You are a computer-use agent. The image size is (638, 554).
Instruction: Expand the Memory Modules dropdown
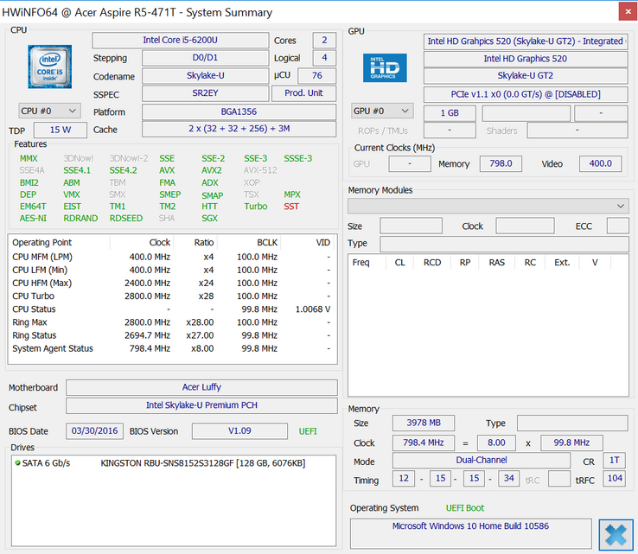[x=488, y=206]
